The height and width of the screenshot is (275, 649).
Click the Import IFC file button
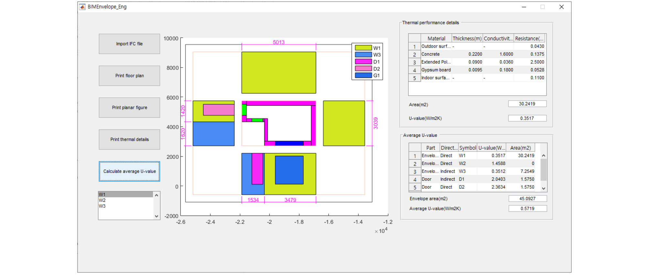pos(129,44)
